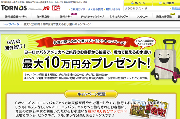The image size is (180, 119).
Task: Click the tulip photo thumbnail
Action: pyautogui.click(x=156, y=108)
